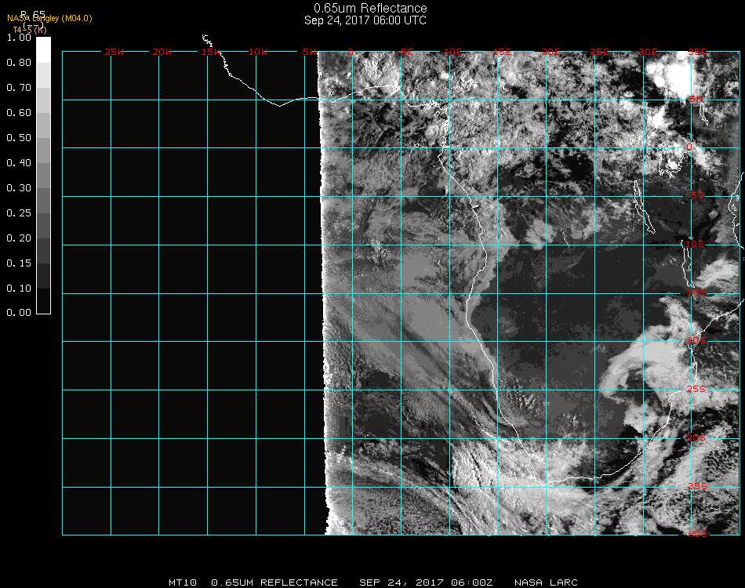This screenshot has width=745, height=588.
Task: Click the NASA Langley (M04.0) label
Action: click(x=49, y=18)
